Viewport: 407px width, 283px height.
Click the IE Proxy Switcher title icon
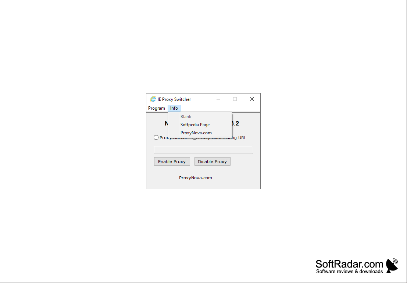pos(153,99)
